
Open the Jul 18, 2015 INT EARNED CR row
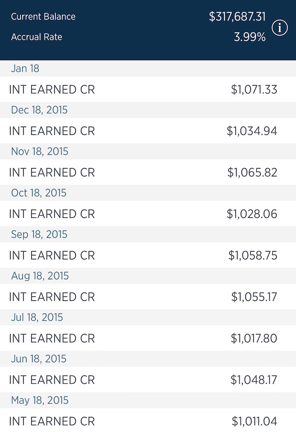coord(148,338)
